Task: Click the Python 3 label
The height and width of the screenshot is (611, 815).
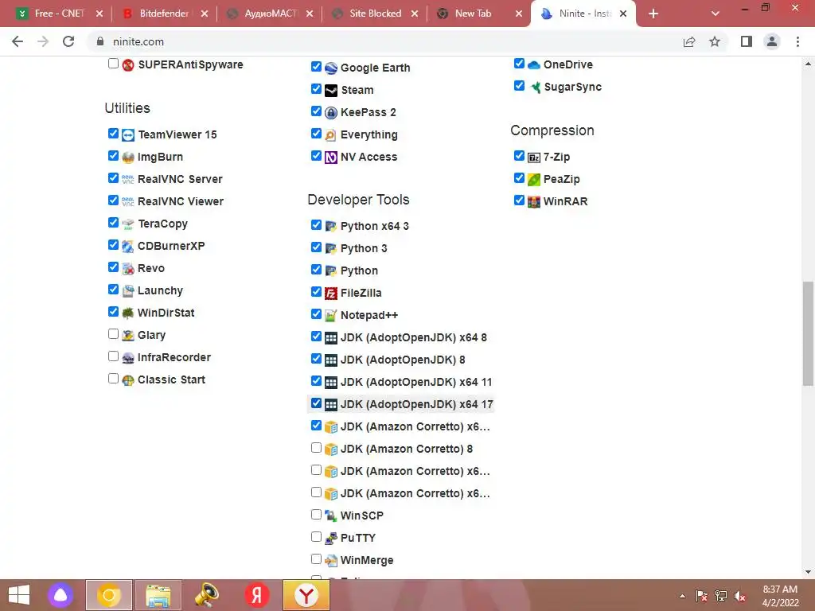Action: tap(364, 249)
